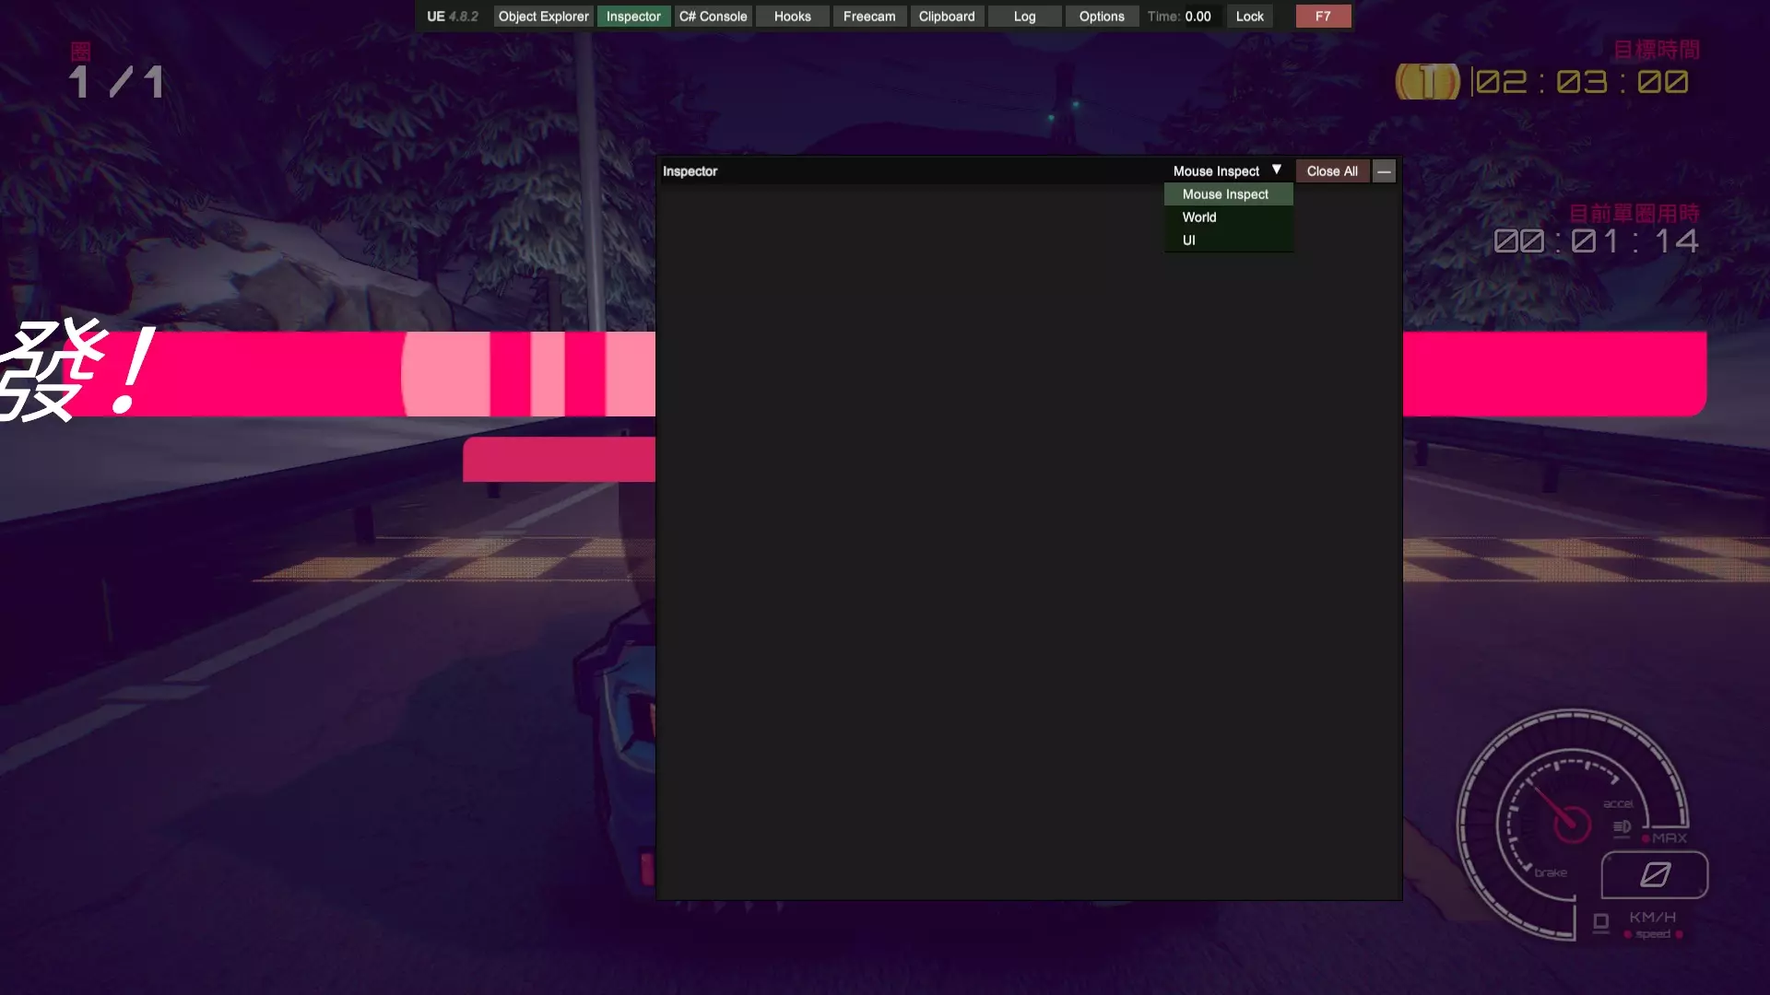Click the headlight icon in speedometer
1770x995 pixels.
pos(1622,826)
